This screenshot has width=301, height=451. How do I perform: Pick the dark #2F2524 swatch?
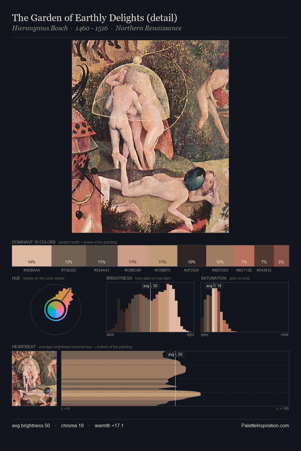coord(191,256)
